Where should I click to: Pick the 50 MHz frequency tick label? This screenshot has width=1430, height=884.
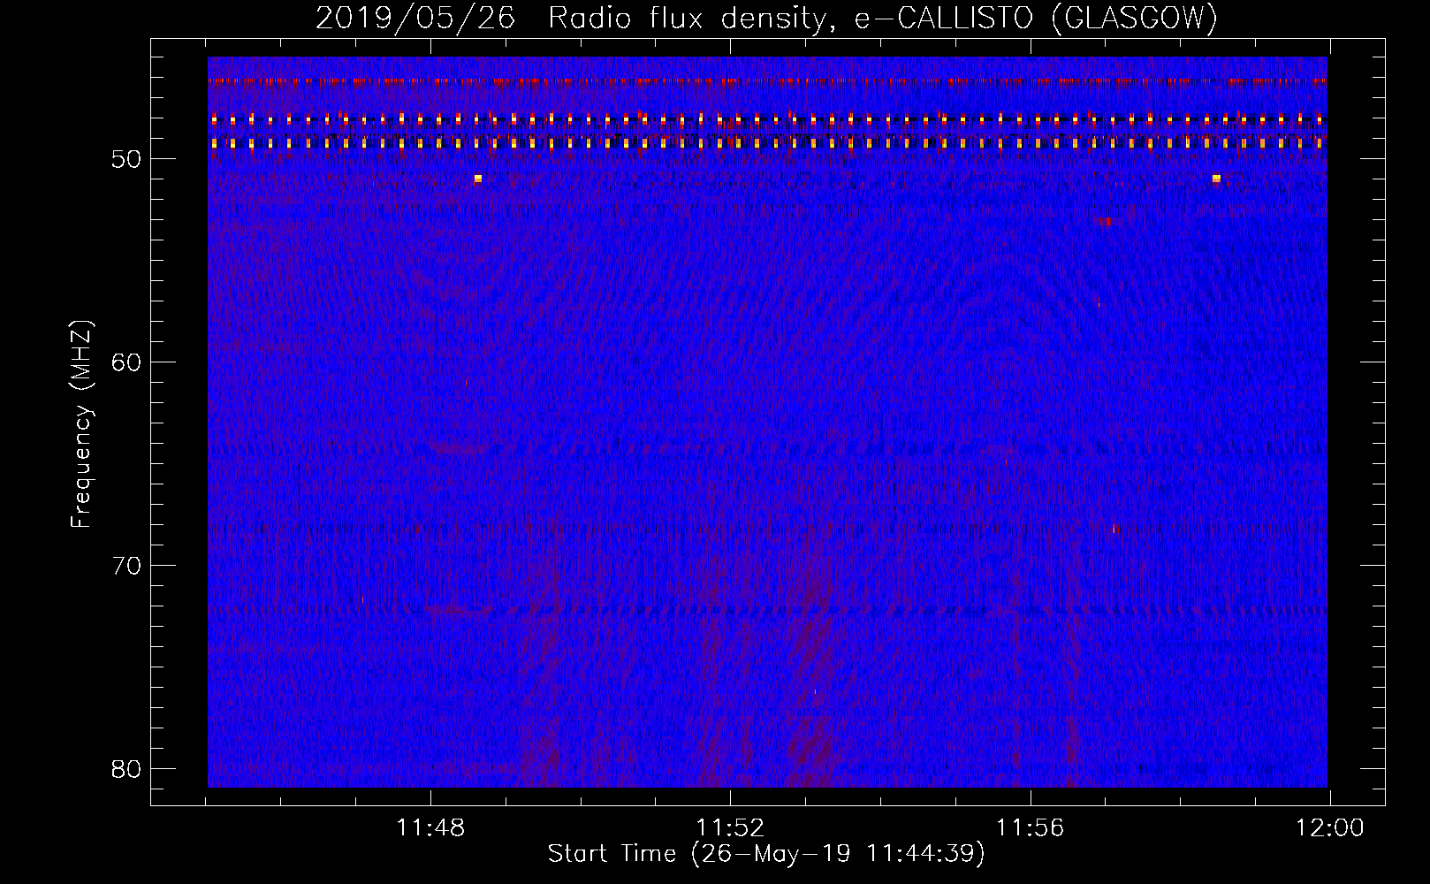[126, 159]
